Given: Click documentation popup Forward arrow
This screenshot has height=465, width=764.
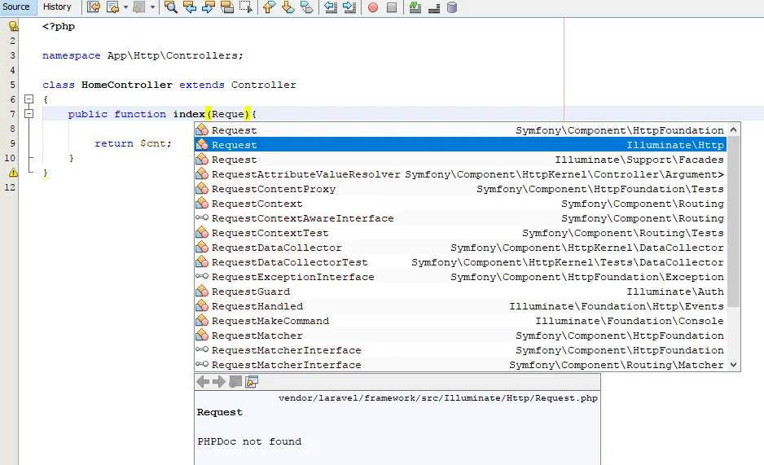Looking at the screenshot, I should tap(219, 382).
